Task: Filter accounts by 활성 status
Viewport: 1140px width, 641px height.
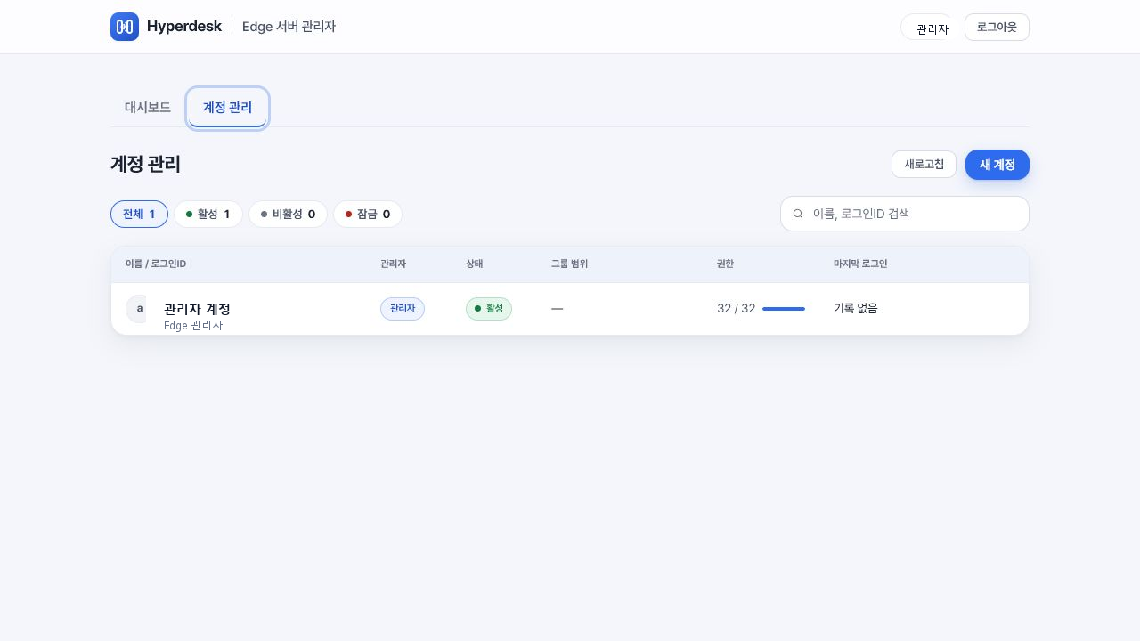Action: click(x=208, y=214)
